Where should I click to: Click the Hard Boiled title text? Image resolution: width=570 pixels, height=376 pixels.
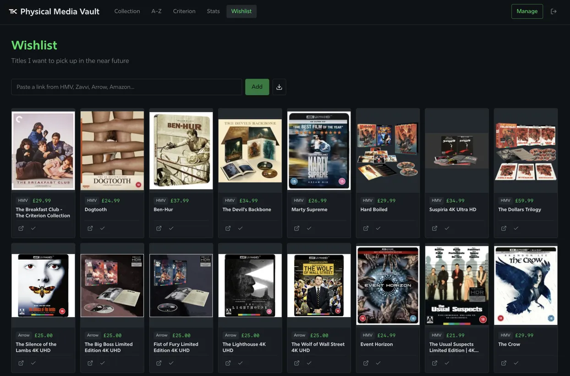(374, 209)
